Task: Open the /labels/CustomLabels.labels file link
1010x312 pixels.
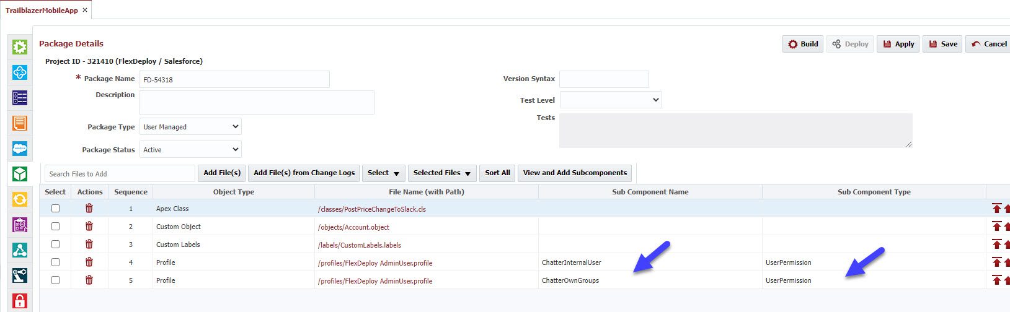Action: [360, 245]
